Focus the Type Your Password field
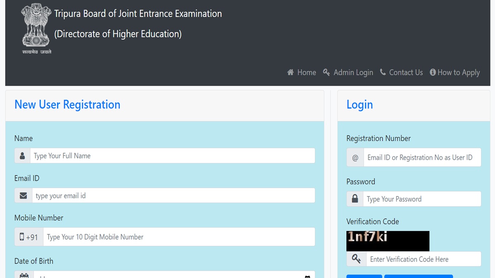The image size is (495, 278). 422,199
